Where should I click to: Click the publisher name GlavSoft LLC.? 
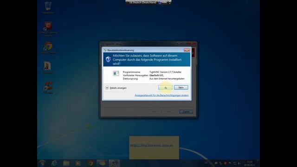point(156,75)
